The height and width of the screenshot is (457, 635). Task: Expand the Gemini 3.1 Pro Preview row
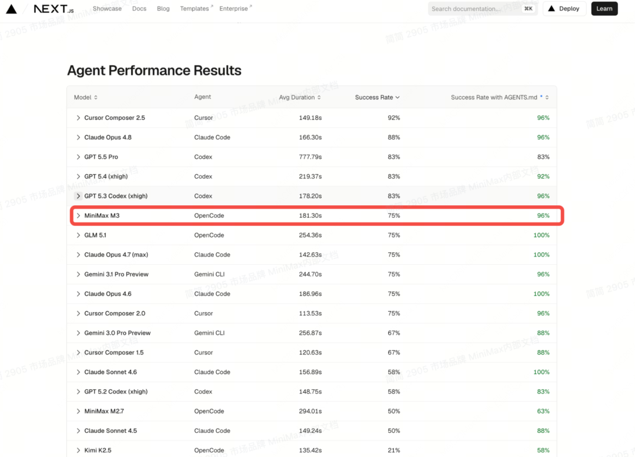[x=78, y=274]
